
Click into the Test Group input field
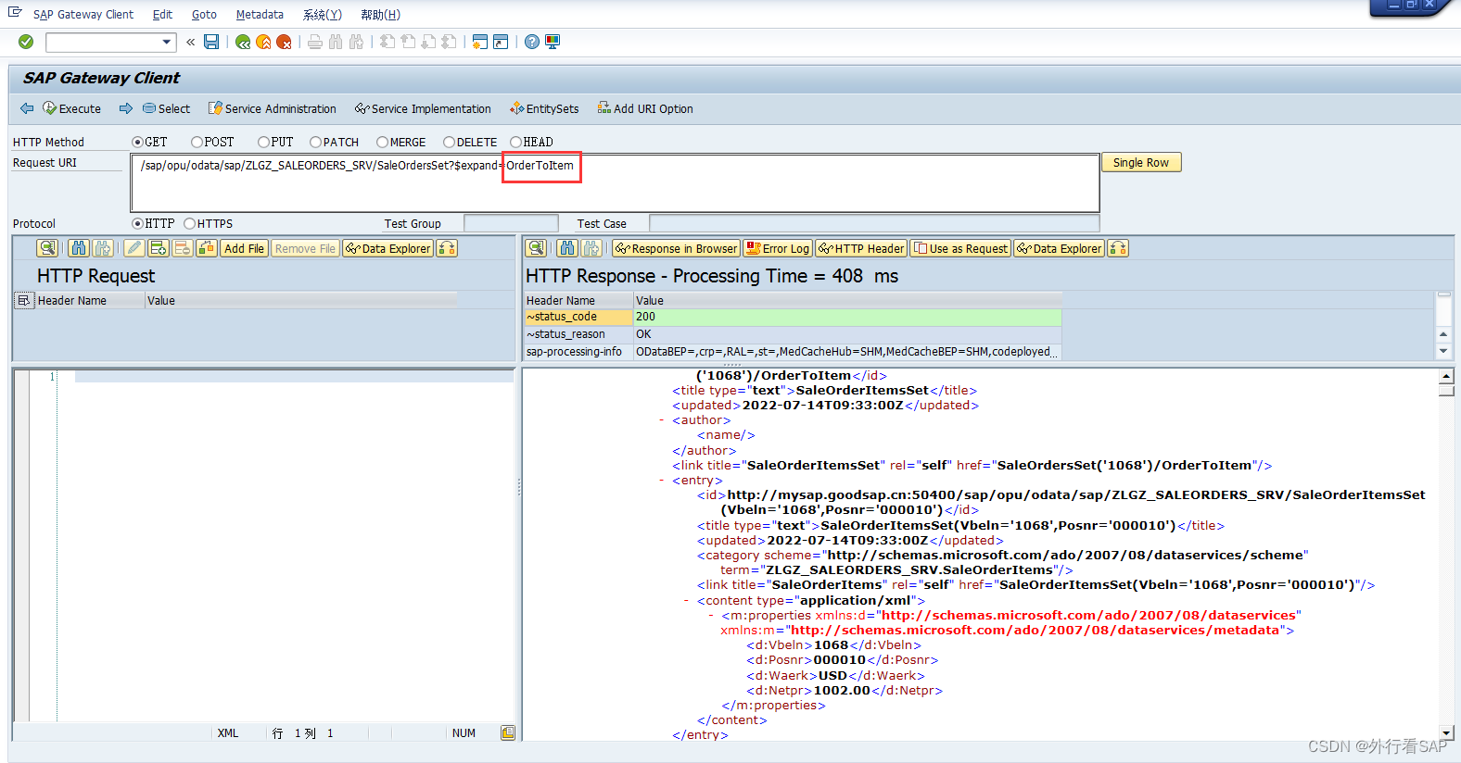[x=511, y=223]
